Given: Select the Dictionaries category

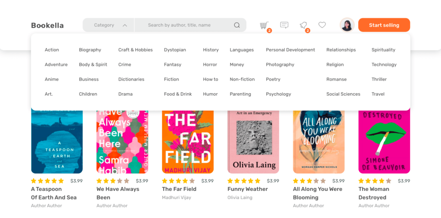Looking at the screenshot, I should click(x=131, y=79).
